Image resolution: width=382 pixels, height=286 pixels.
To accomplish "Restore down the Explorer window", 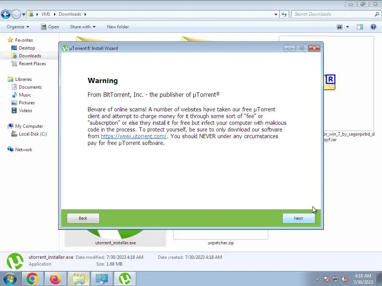I will pyautogui.click(x=363, y=4).
